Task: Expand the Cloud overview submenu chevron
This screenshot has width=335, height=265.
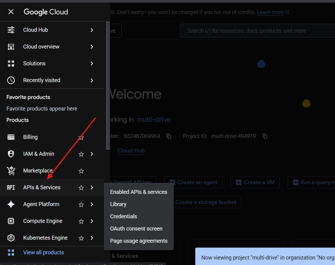Action: tap(92, 47)
